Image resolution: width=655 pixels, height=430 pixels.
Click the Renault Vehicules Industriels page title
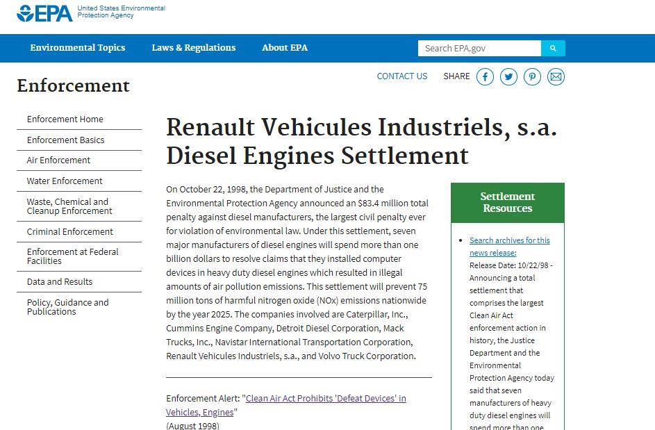362,141
